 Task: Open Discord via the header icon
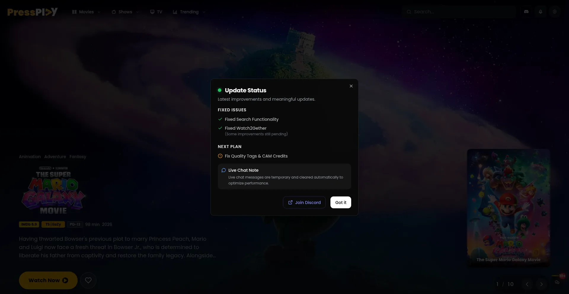(x=526, y=12)
